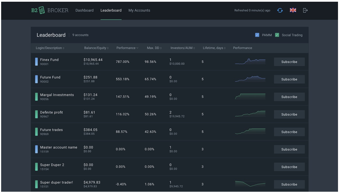Open Finex Fund performance chart
This screenshot has height=194, width=340.
pyautogui.click(x=250, y=62)
